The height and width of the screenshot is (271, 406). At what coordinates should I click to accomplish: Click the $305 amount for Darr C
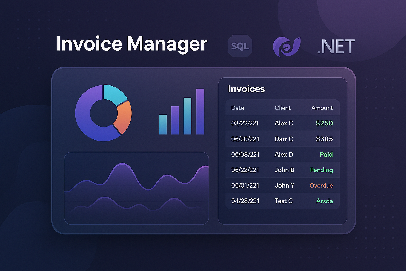(x=325, y=139)
